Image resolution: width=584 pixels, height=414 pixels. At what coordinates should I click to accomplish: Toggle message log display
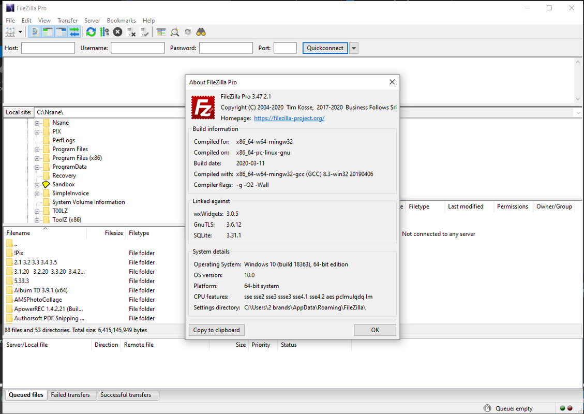click(35, 32)
